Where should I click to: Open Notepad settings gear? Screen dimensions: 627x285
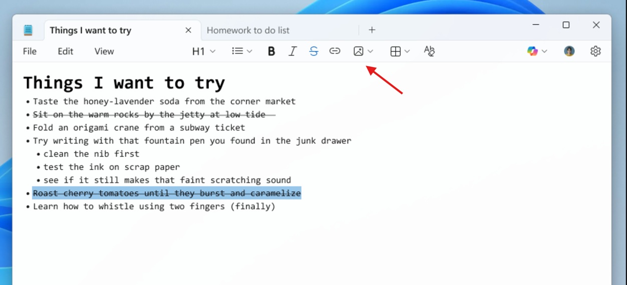click(x=595, y=51)
